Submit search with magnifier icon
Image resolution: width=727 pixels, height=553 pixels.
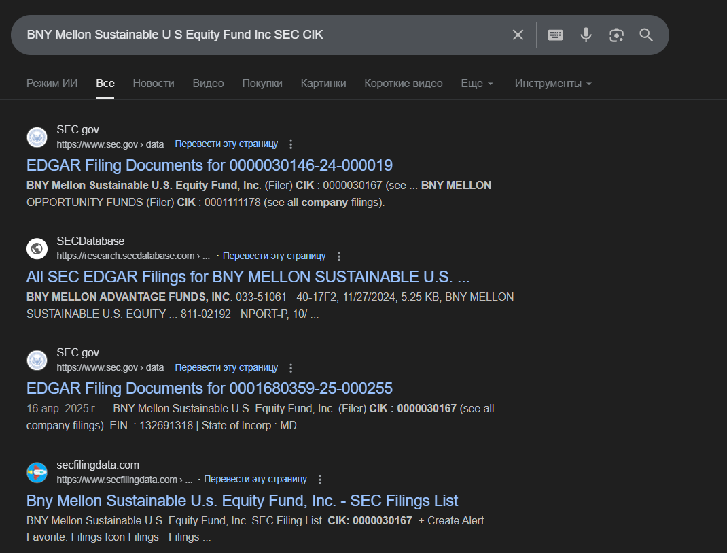point(646,35)
